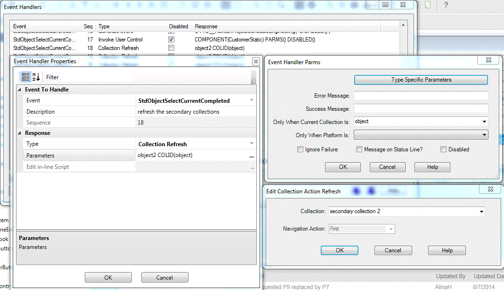The height and width of the screenshot is (290, 504).
Task: Open the Event dropdown for StdObjectSelectCurrentCompleted
Action: (251, 100)
